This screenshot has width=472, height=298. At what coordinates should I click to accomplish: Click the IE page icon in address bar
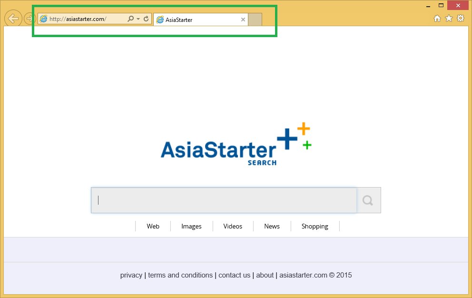coord(44,19)
